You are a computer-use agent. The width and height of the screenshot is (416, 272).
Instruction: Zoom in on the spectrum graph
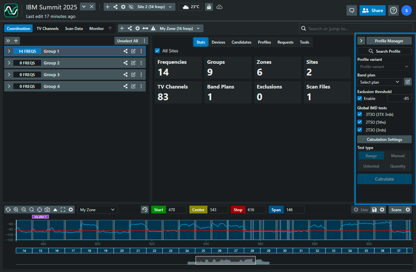16,210
